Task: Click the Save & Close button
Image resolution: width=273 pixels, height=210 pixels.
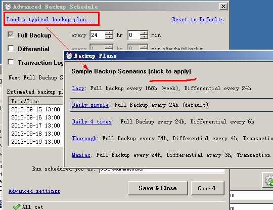Action: point(158,188)
